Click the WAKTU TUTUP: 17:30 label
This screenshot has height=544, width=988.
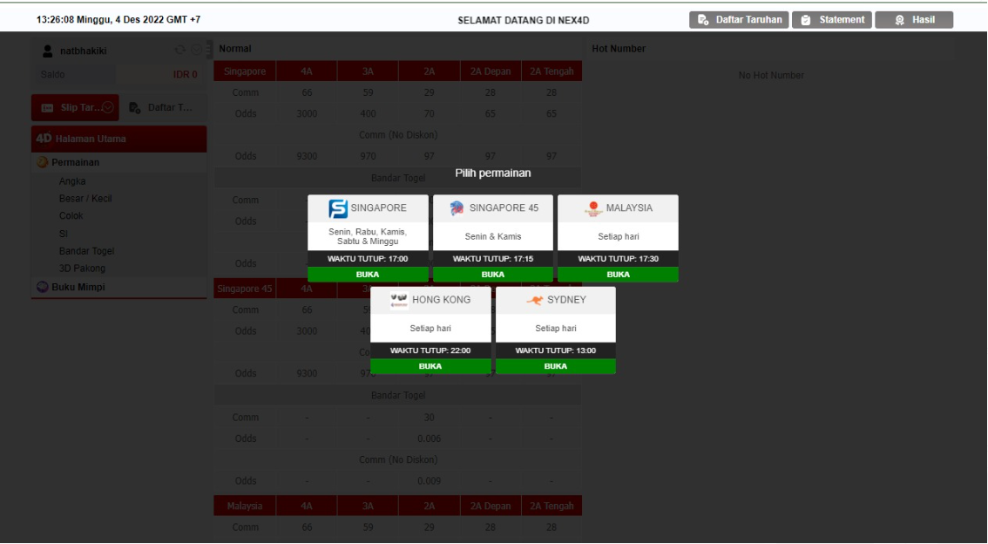point(618,259)
